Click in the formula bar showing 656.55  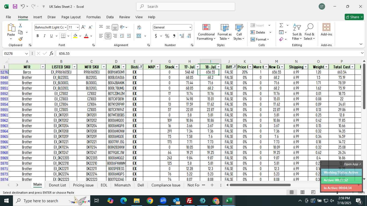(x=210, y=53)
